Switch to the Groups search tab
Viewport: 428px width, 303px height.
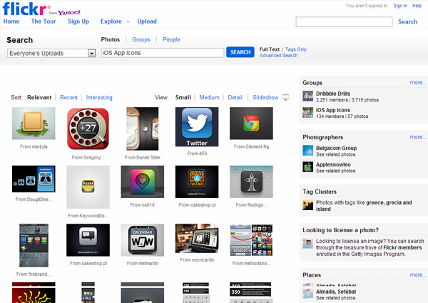[x=141, y=39]
